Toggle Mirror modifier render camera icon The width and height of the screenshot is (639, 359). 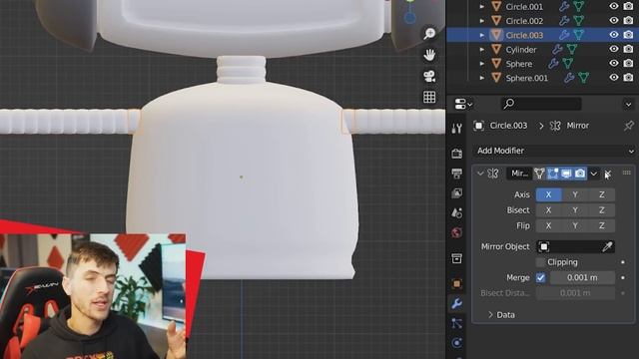point(580,174)
